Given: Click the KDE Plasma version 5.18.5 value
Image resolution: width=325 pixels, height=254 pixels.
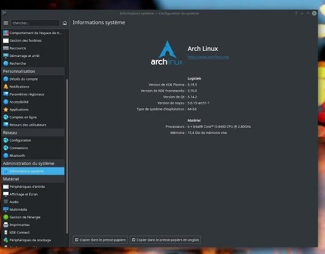Looking at the screenshot, I should (x=192, y=84).
